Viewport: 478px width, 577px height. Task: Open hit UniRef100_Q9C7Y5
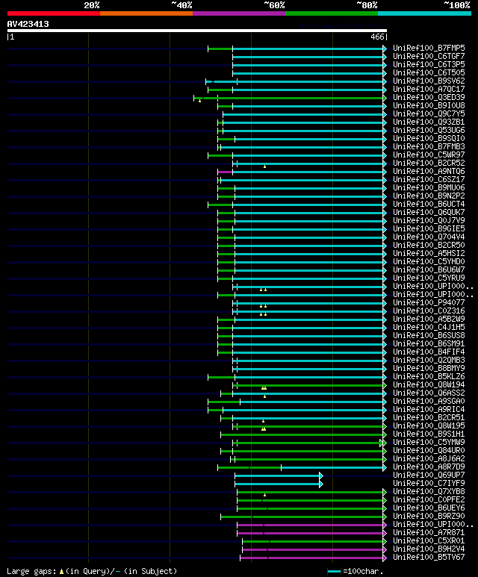point(429,113)
